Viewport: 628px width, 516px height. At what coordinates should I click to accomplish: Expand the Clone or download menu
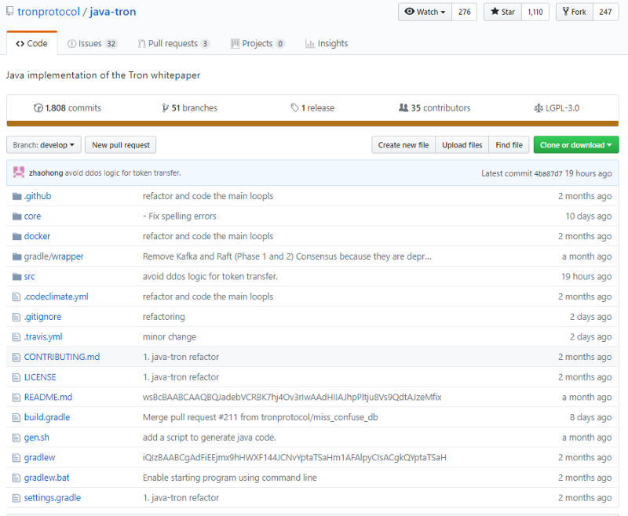pyautogui.click(x=576, y=145)
